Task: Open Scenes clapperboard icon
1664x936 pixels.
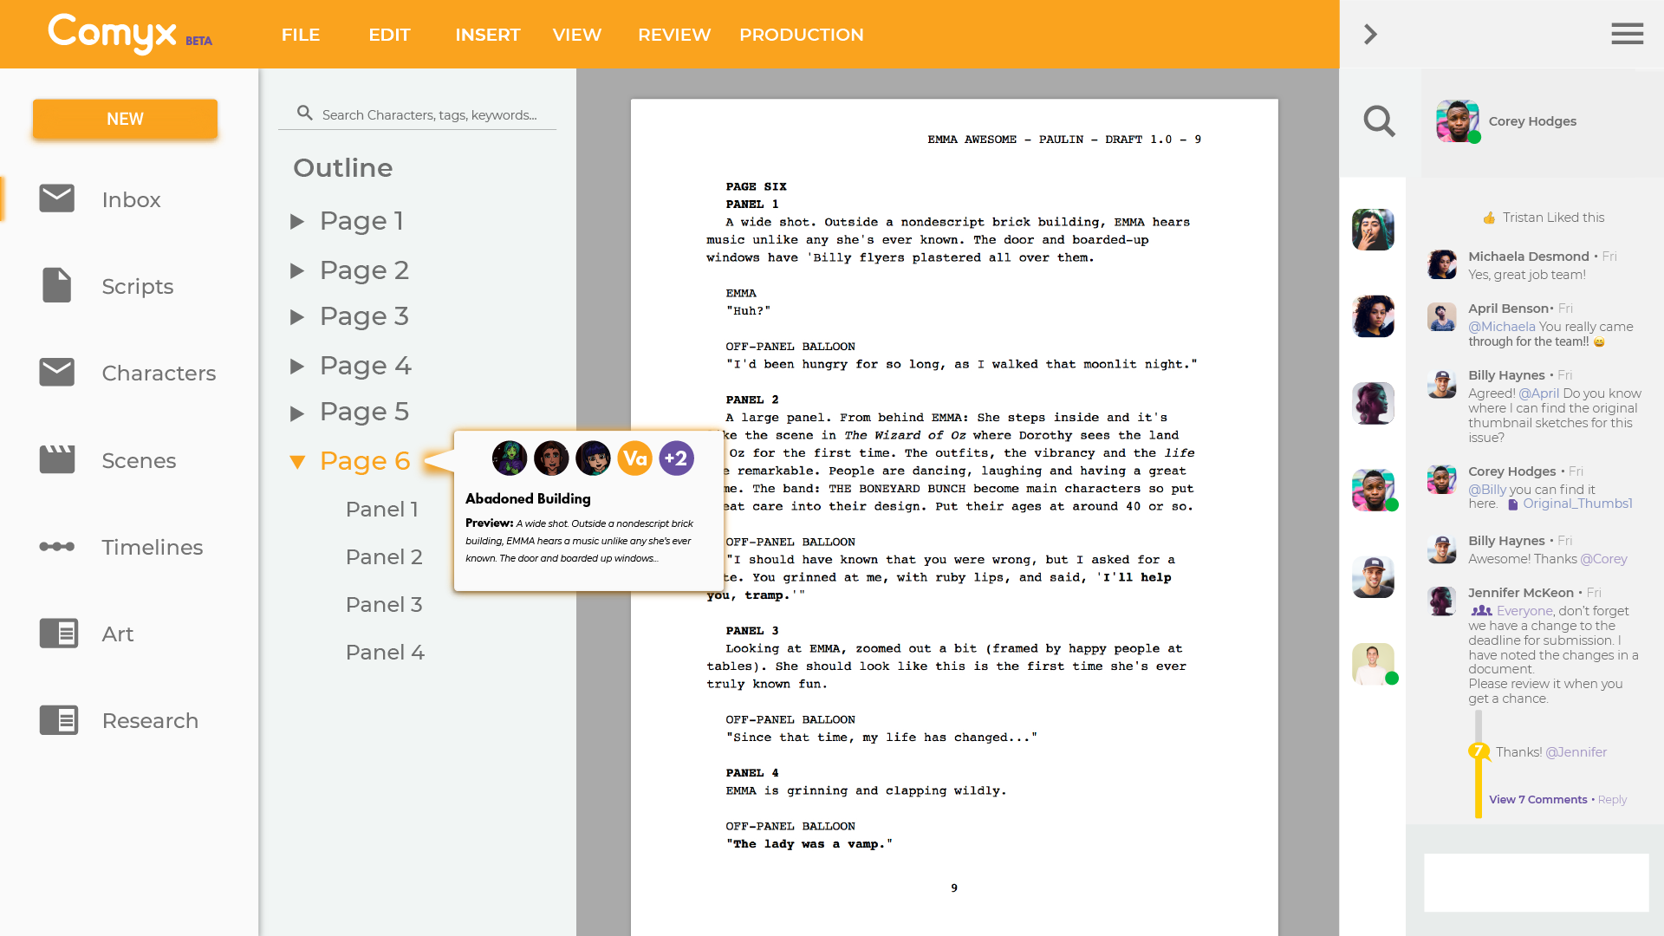Action: 57,459
